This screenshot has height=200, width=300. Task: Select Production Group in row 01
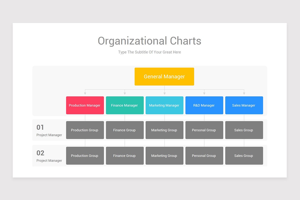85,130
